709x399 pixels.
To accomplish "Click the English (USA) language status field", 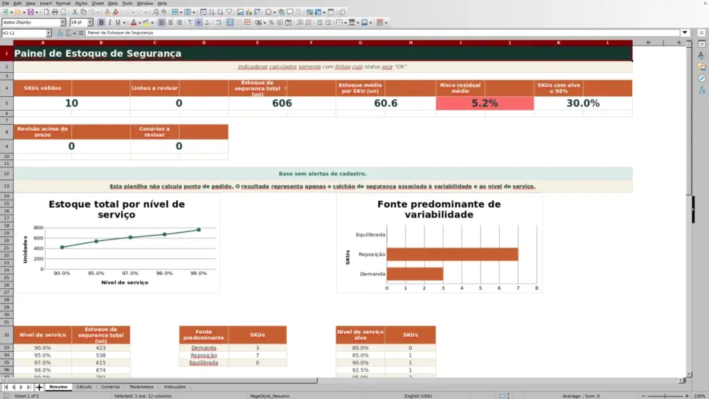I will 418,396.
